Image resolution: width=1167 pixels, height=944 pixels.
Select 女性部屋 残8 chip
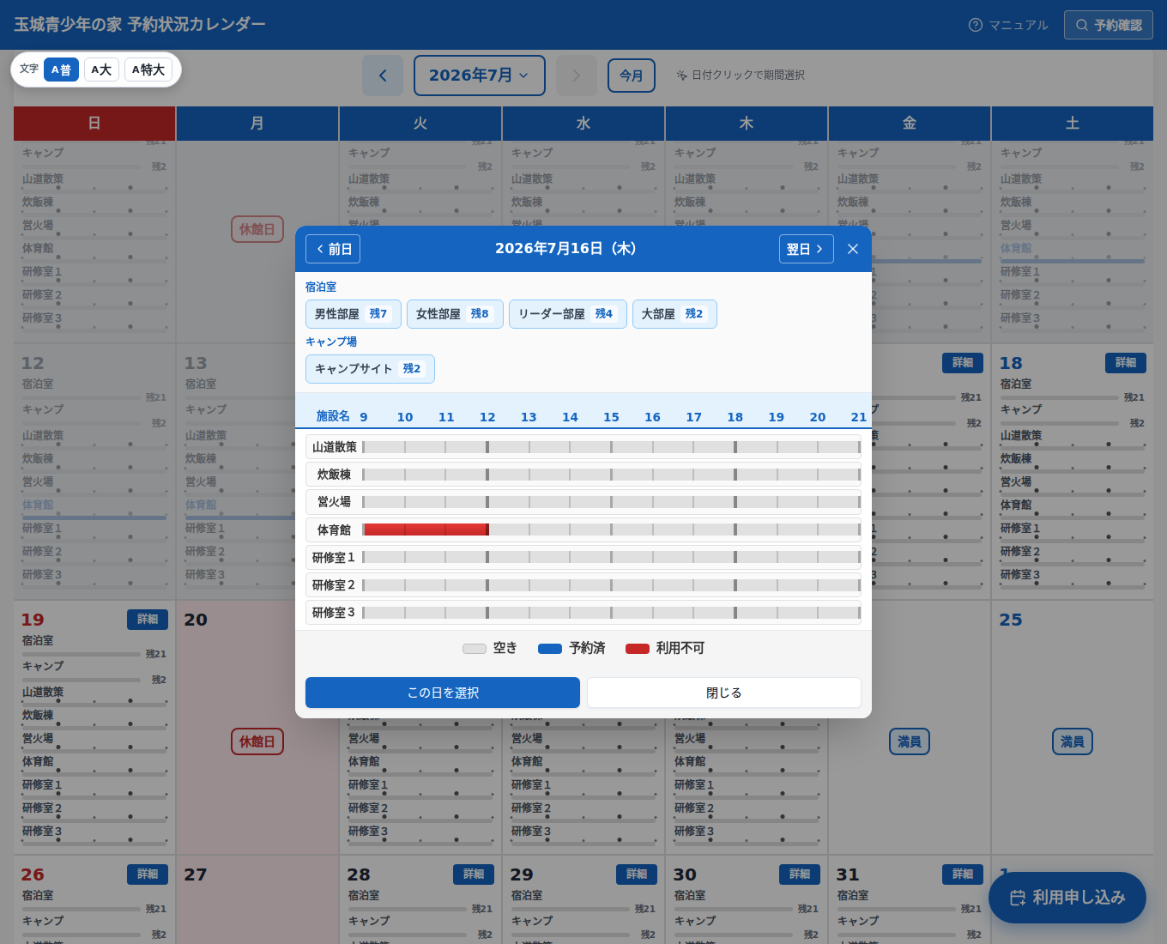455,314
